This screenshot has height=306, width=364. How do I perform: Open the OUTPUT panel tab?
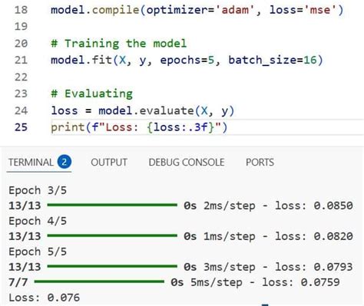tap(109, 163)
